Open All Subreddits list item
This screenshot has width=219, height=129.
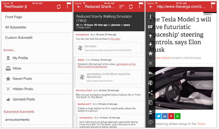37,27
